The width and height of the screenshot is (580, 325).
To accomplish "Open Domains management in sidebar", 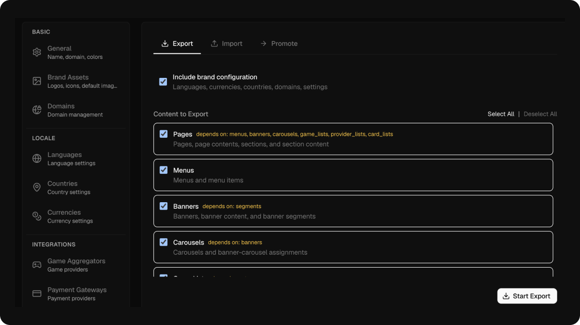I will [x=76, y=110].
